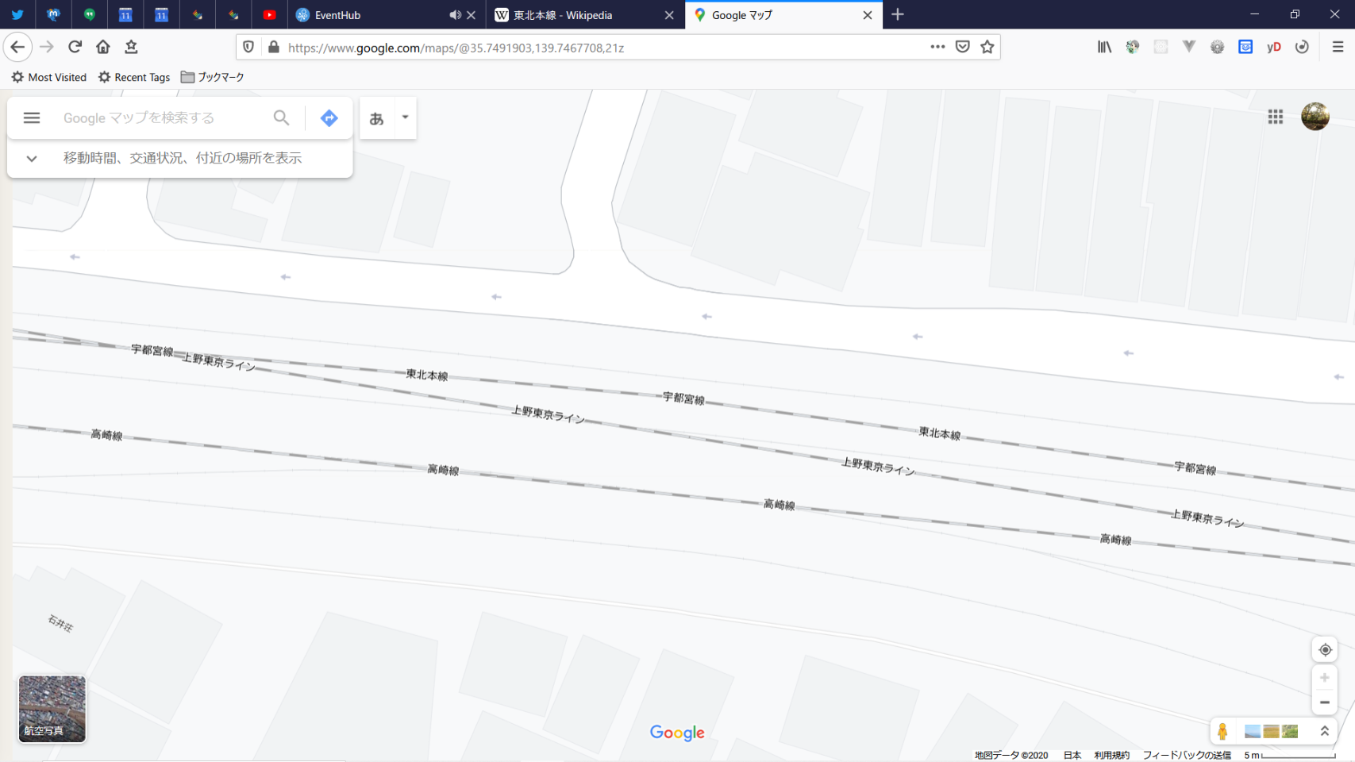
Task: Open the Google account profile picture
Action: tap(1315, 117)
